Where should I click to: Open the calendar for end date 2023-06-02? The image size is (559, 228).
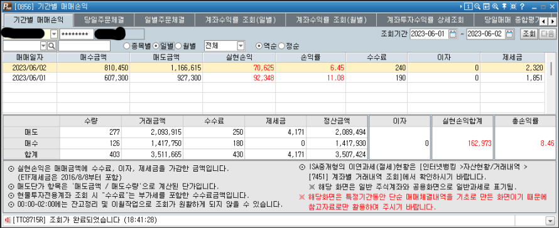[510, 34]
